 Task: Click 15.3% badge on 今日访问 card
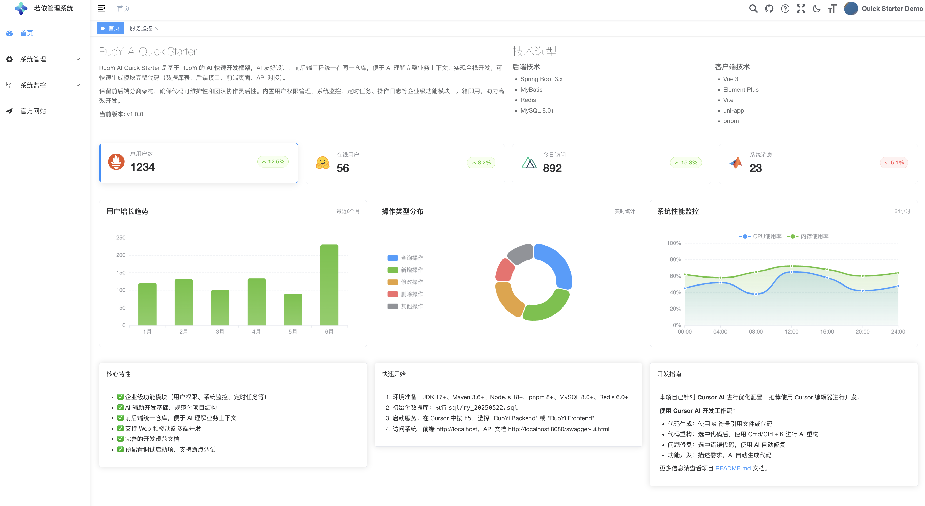686,163
